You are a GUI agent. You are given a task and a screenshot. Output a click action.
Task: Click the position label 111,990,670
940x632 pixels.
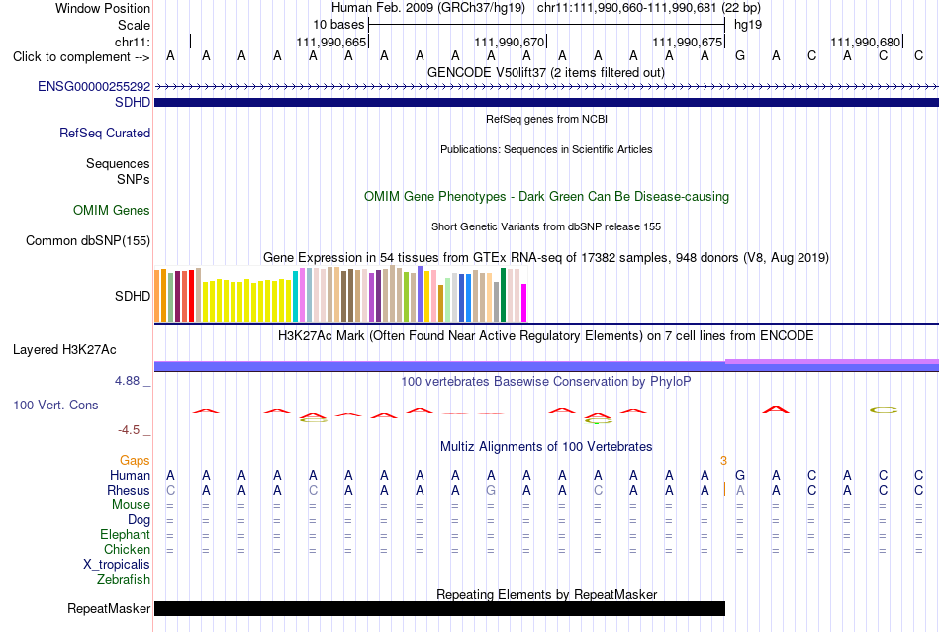(509, 42)
